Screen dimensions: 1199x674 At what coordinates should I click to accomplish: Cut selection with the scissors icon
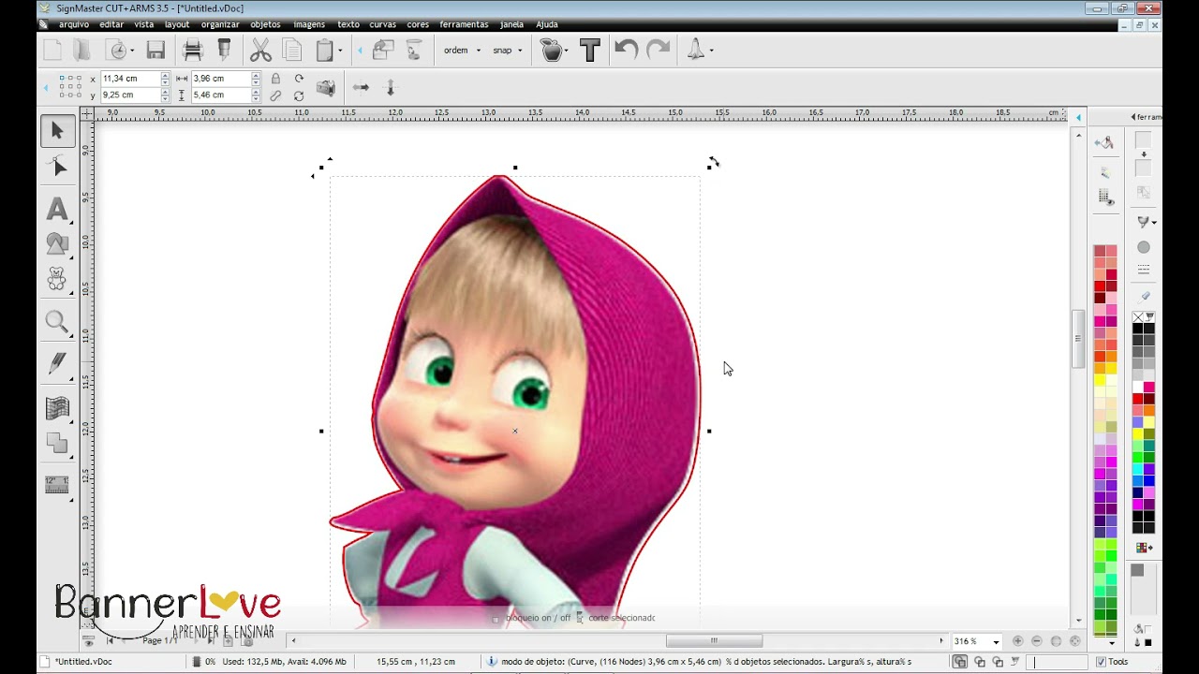point(260,51)
